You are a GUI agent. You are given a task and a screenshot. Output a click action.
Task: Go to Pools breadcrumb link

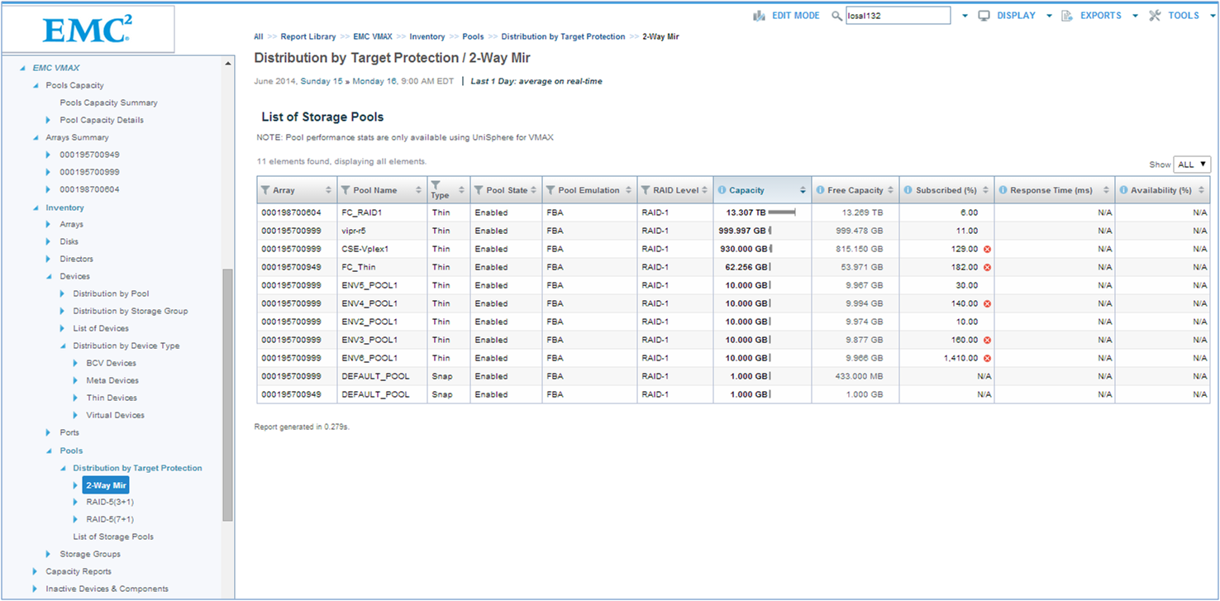coord(473,36)
